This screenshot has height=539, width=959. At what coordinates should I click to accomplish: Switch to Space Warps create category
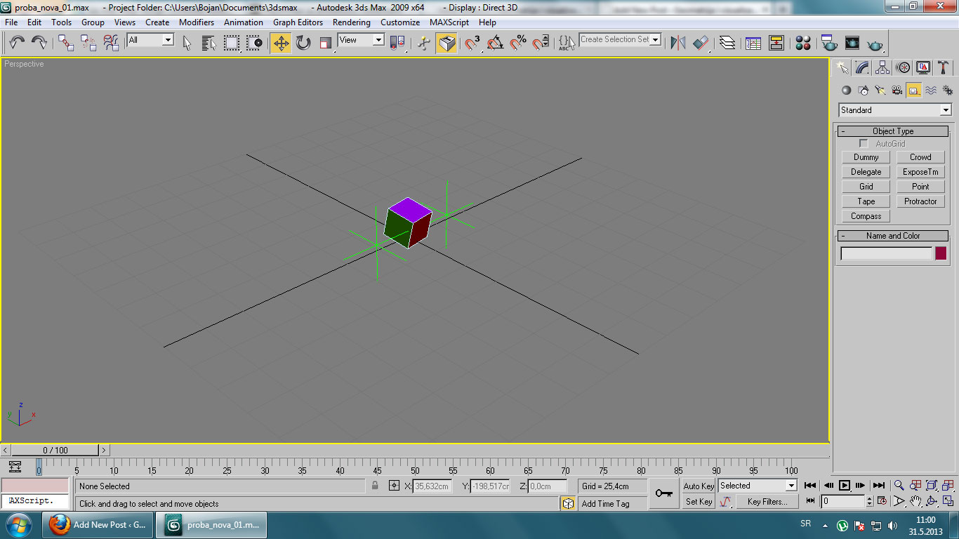(x=931, y=91)
